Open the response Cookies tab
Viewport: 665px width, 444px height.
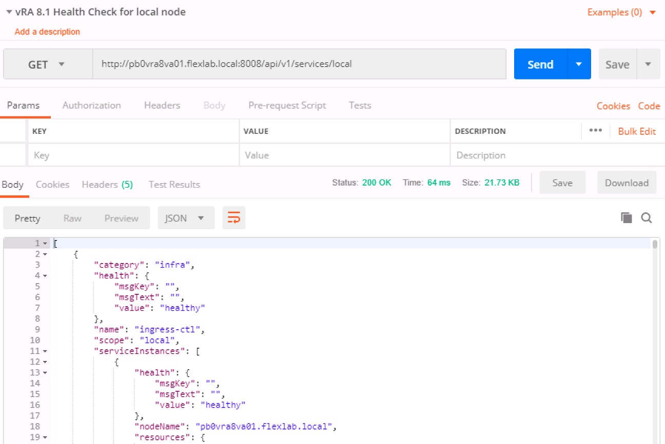point(52,185)
